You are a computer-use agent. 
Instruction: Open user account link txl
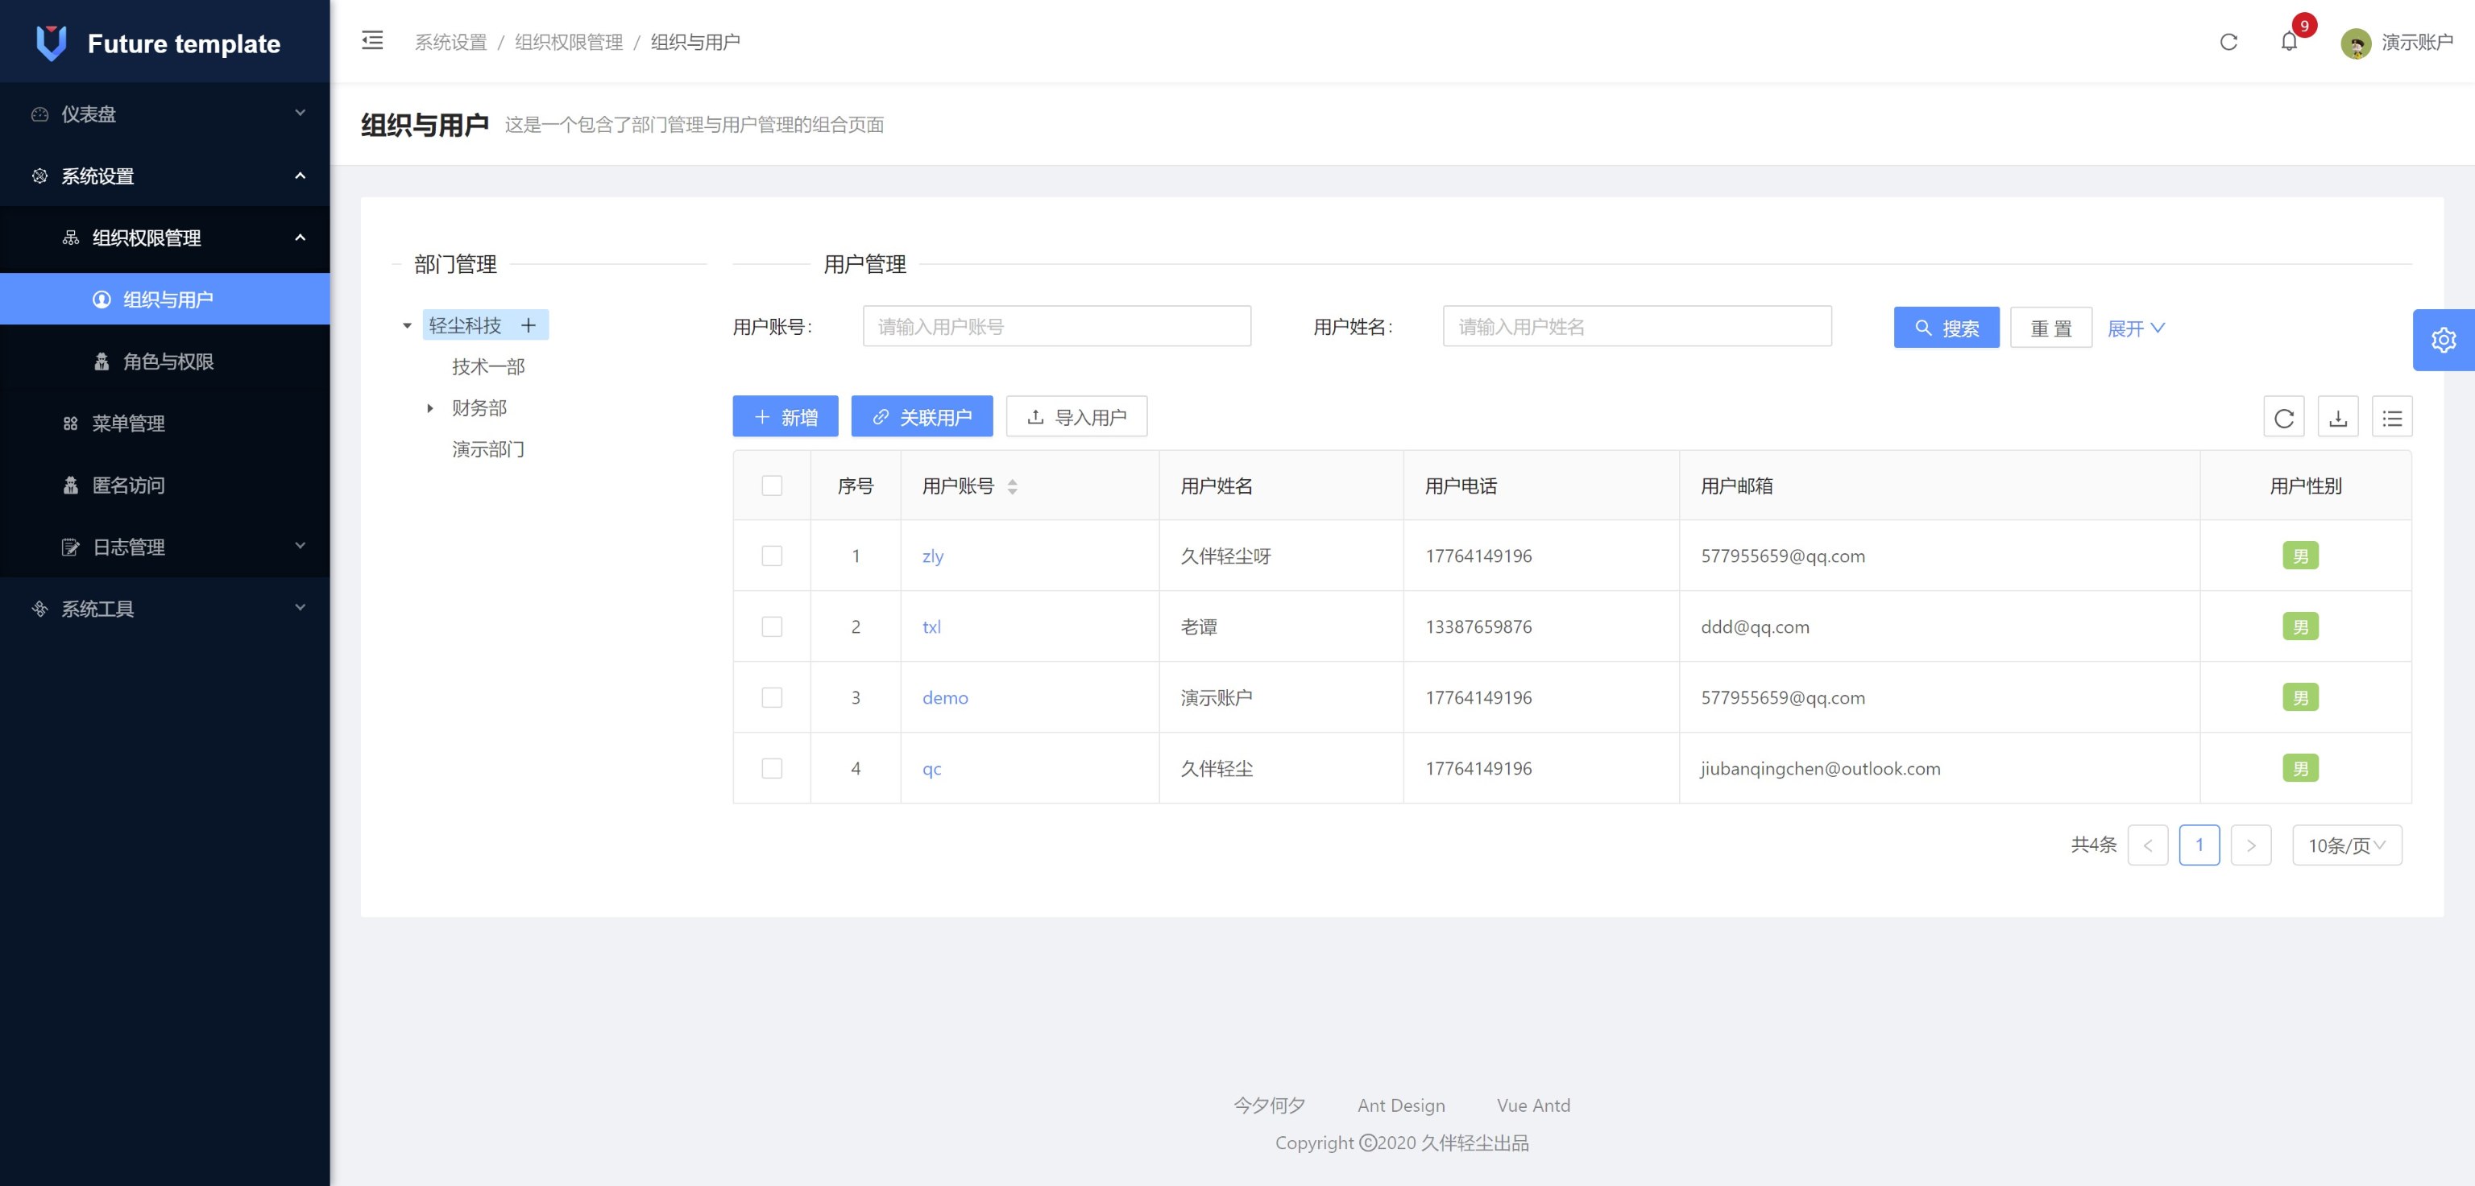point(931,627)
